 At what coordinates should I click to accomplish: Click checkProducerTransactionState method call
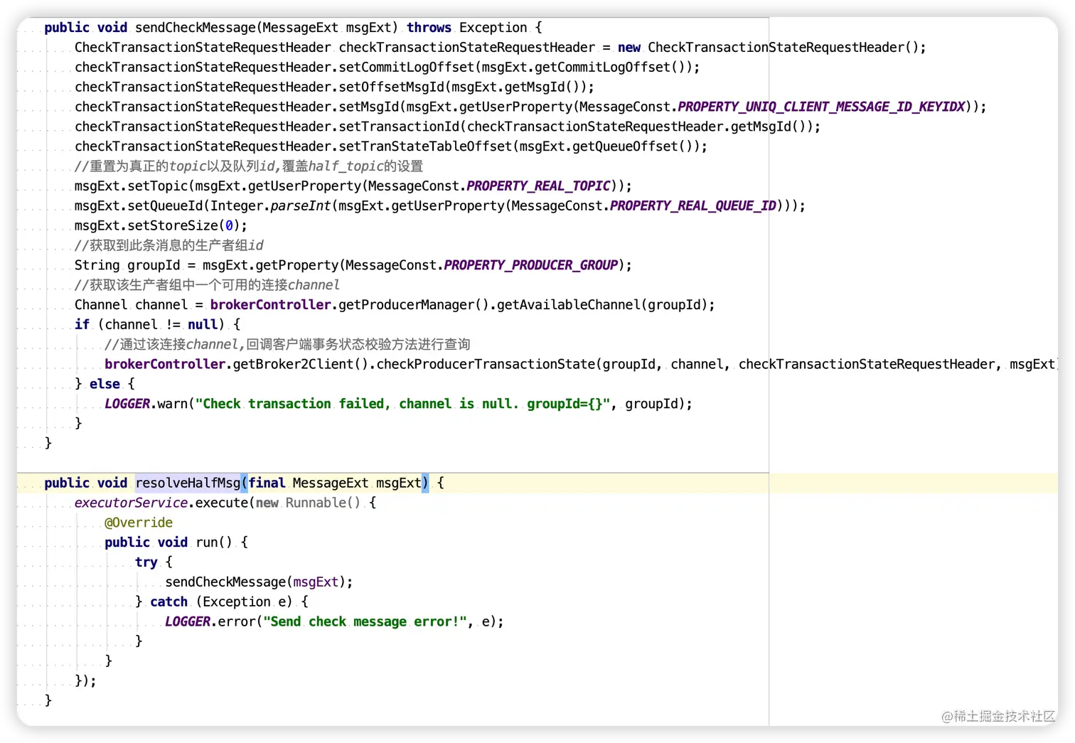486,365
